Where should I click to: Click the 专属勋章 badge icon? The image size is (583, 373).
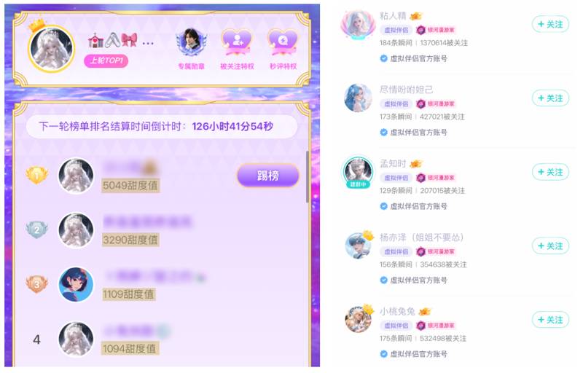[191, 42]
